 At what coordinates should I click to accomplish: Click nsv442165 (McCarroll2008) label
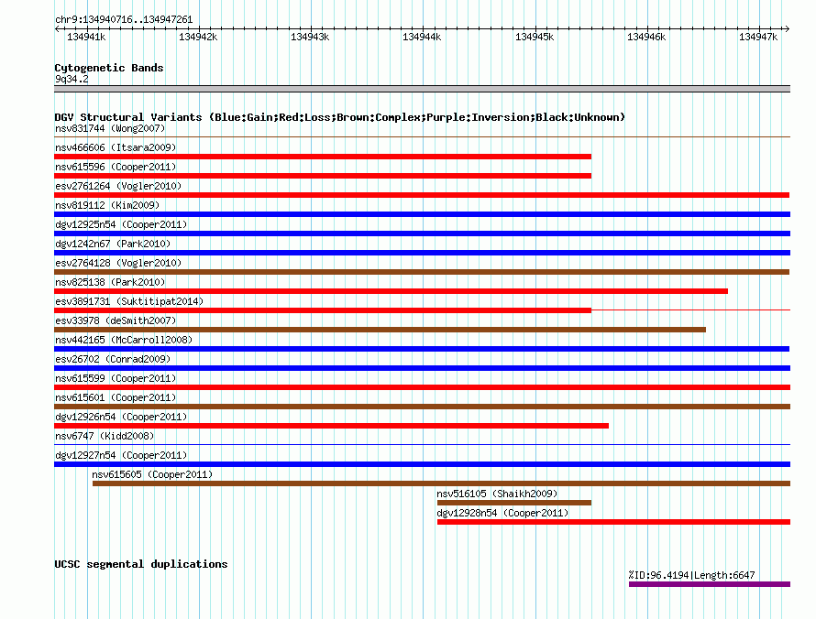point(124,340)
